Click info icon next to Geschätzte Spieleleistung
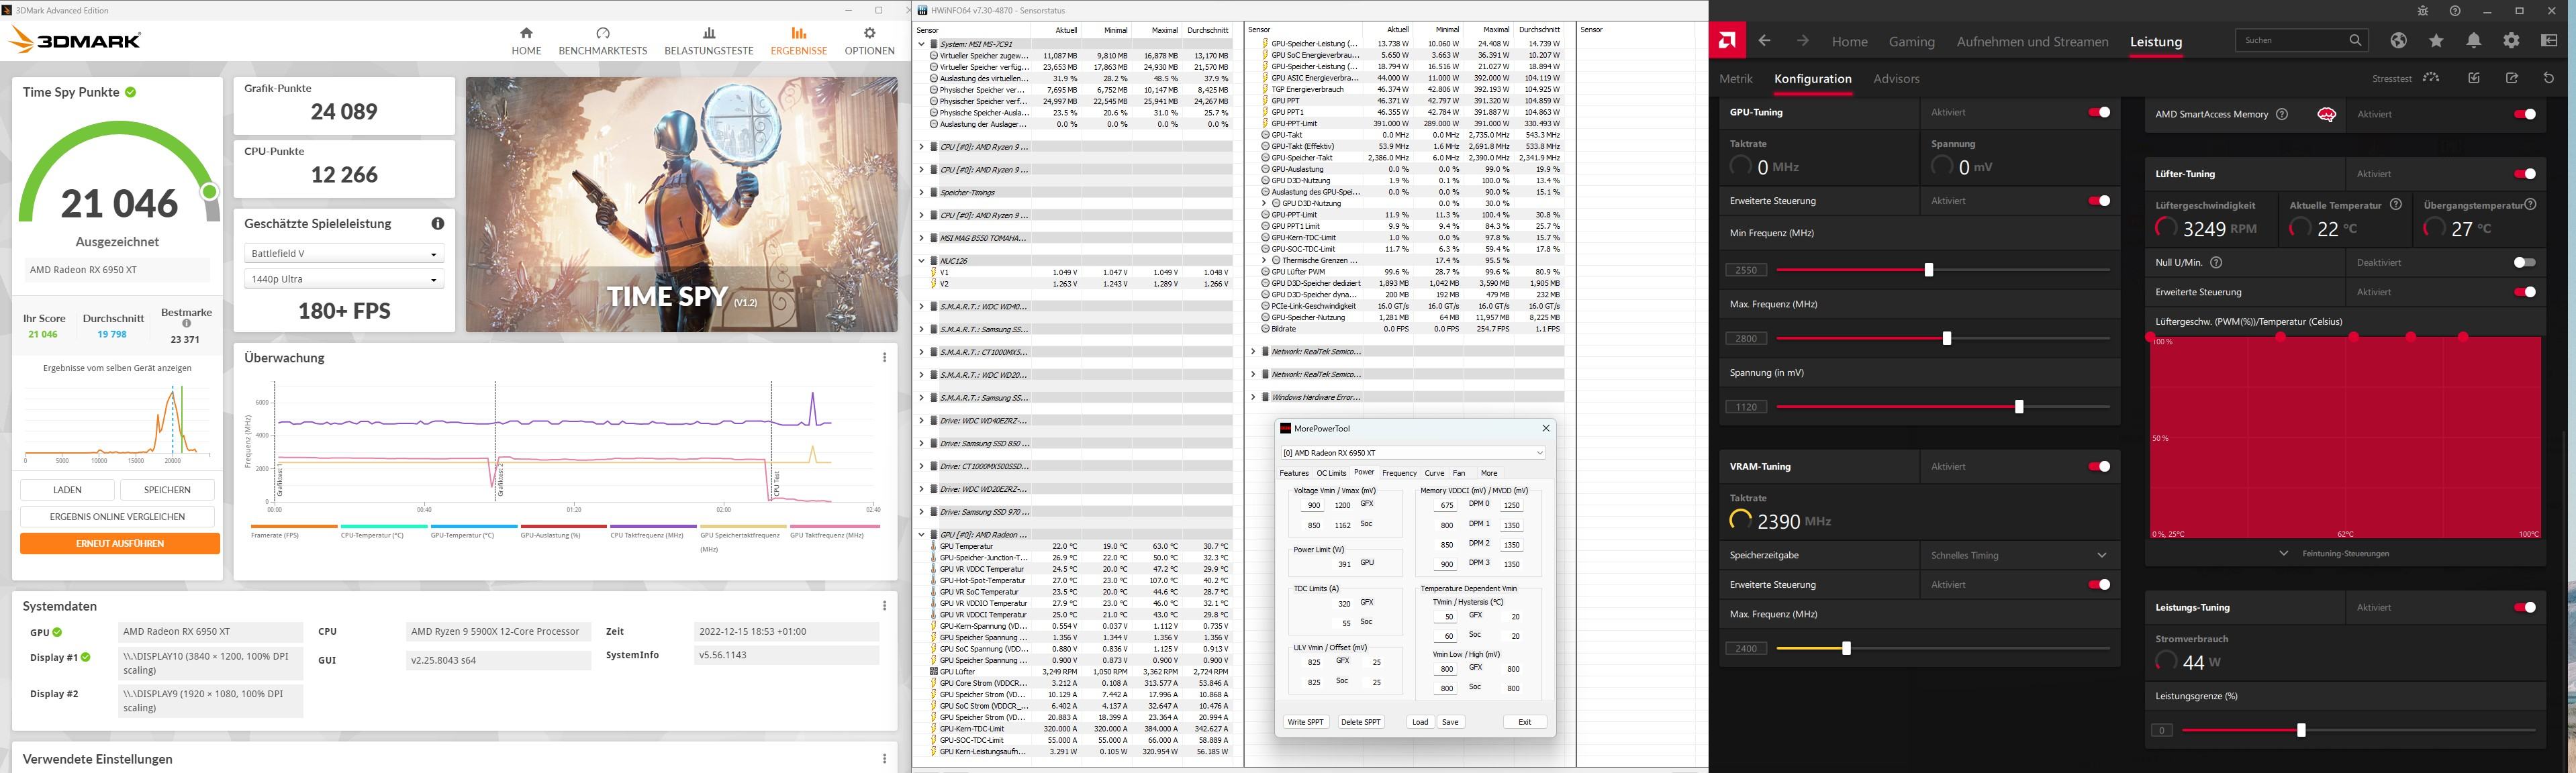This screenshot has width=2576, height=773. pos(437,224)
